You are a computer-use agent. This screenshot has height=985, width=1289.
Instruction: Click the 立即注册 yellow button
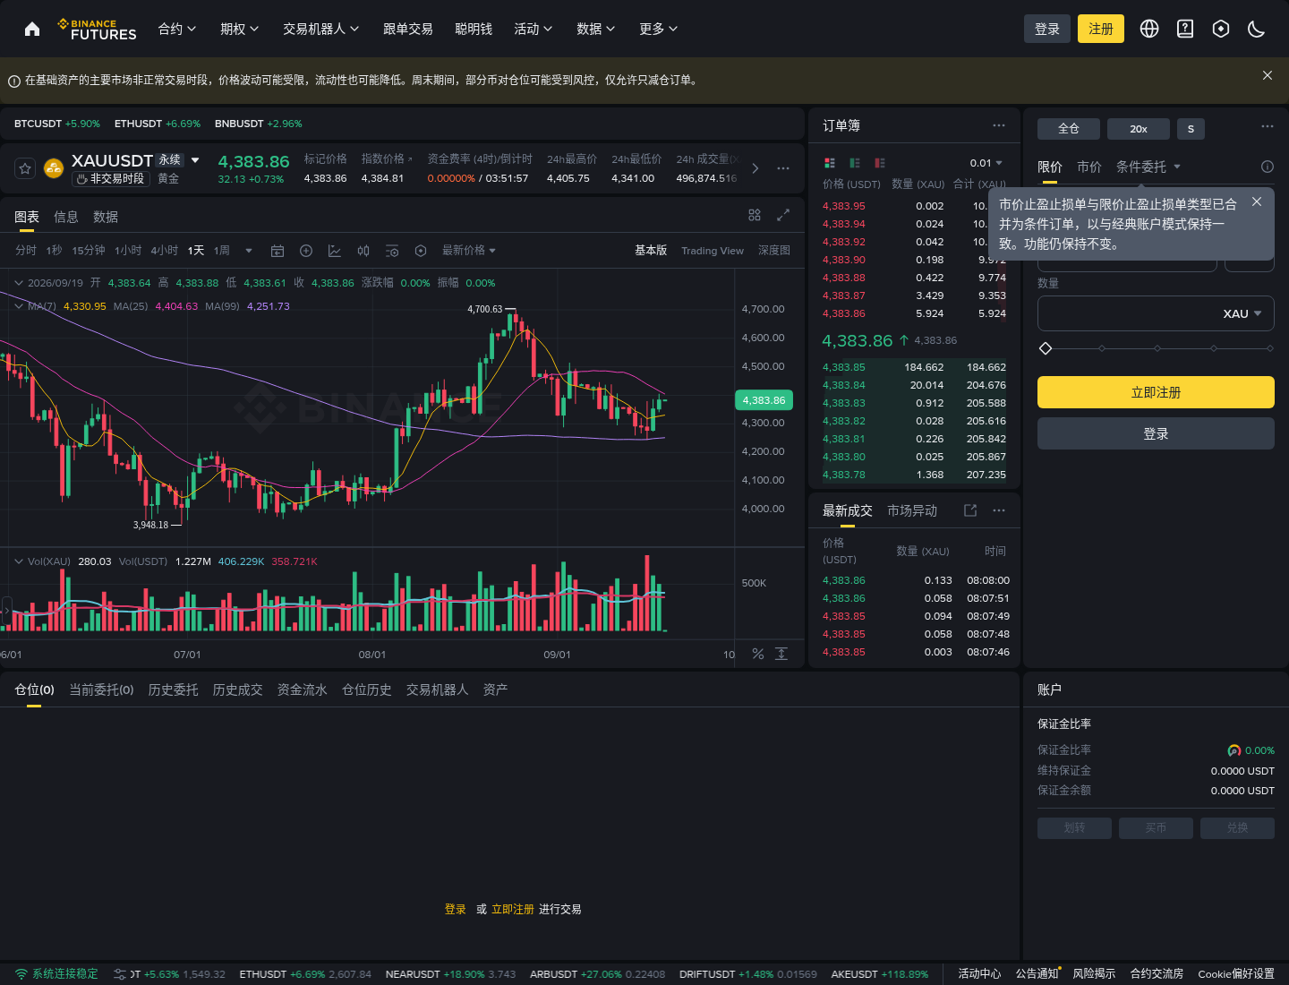pyautogui.click(x=1156, y=392)
